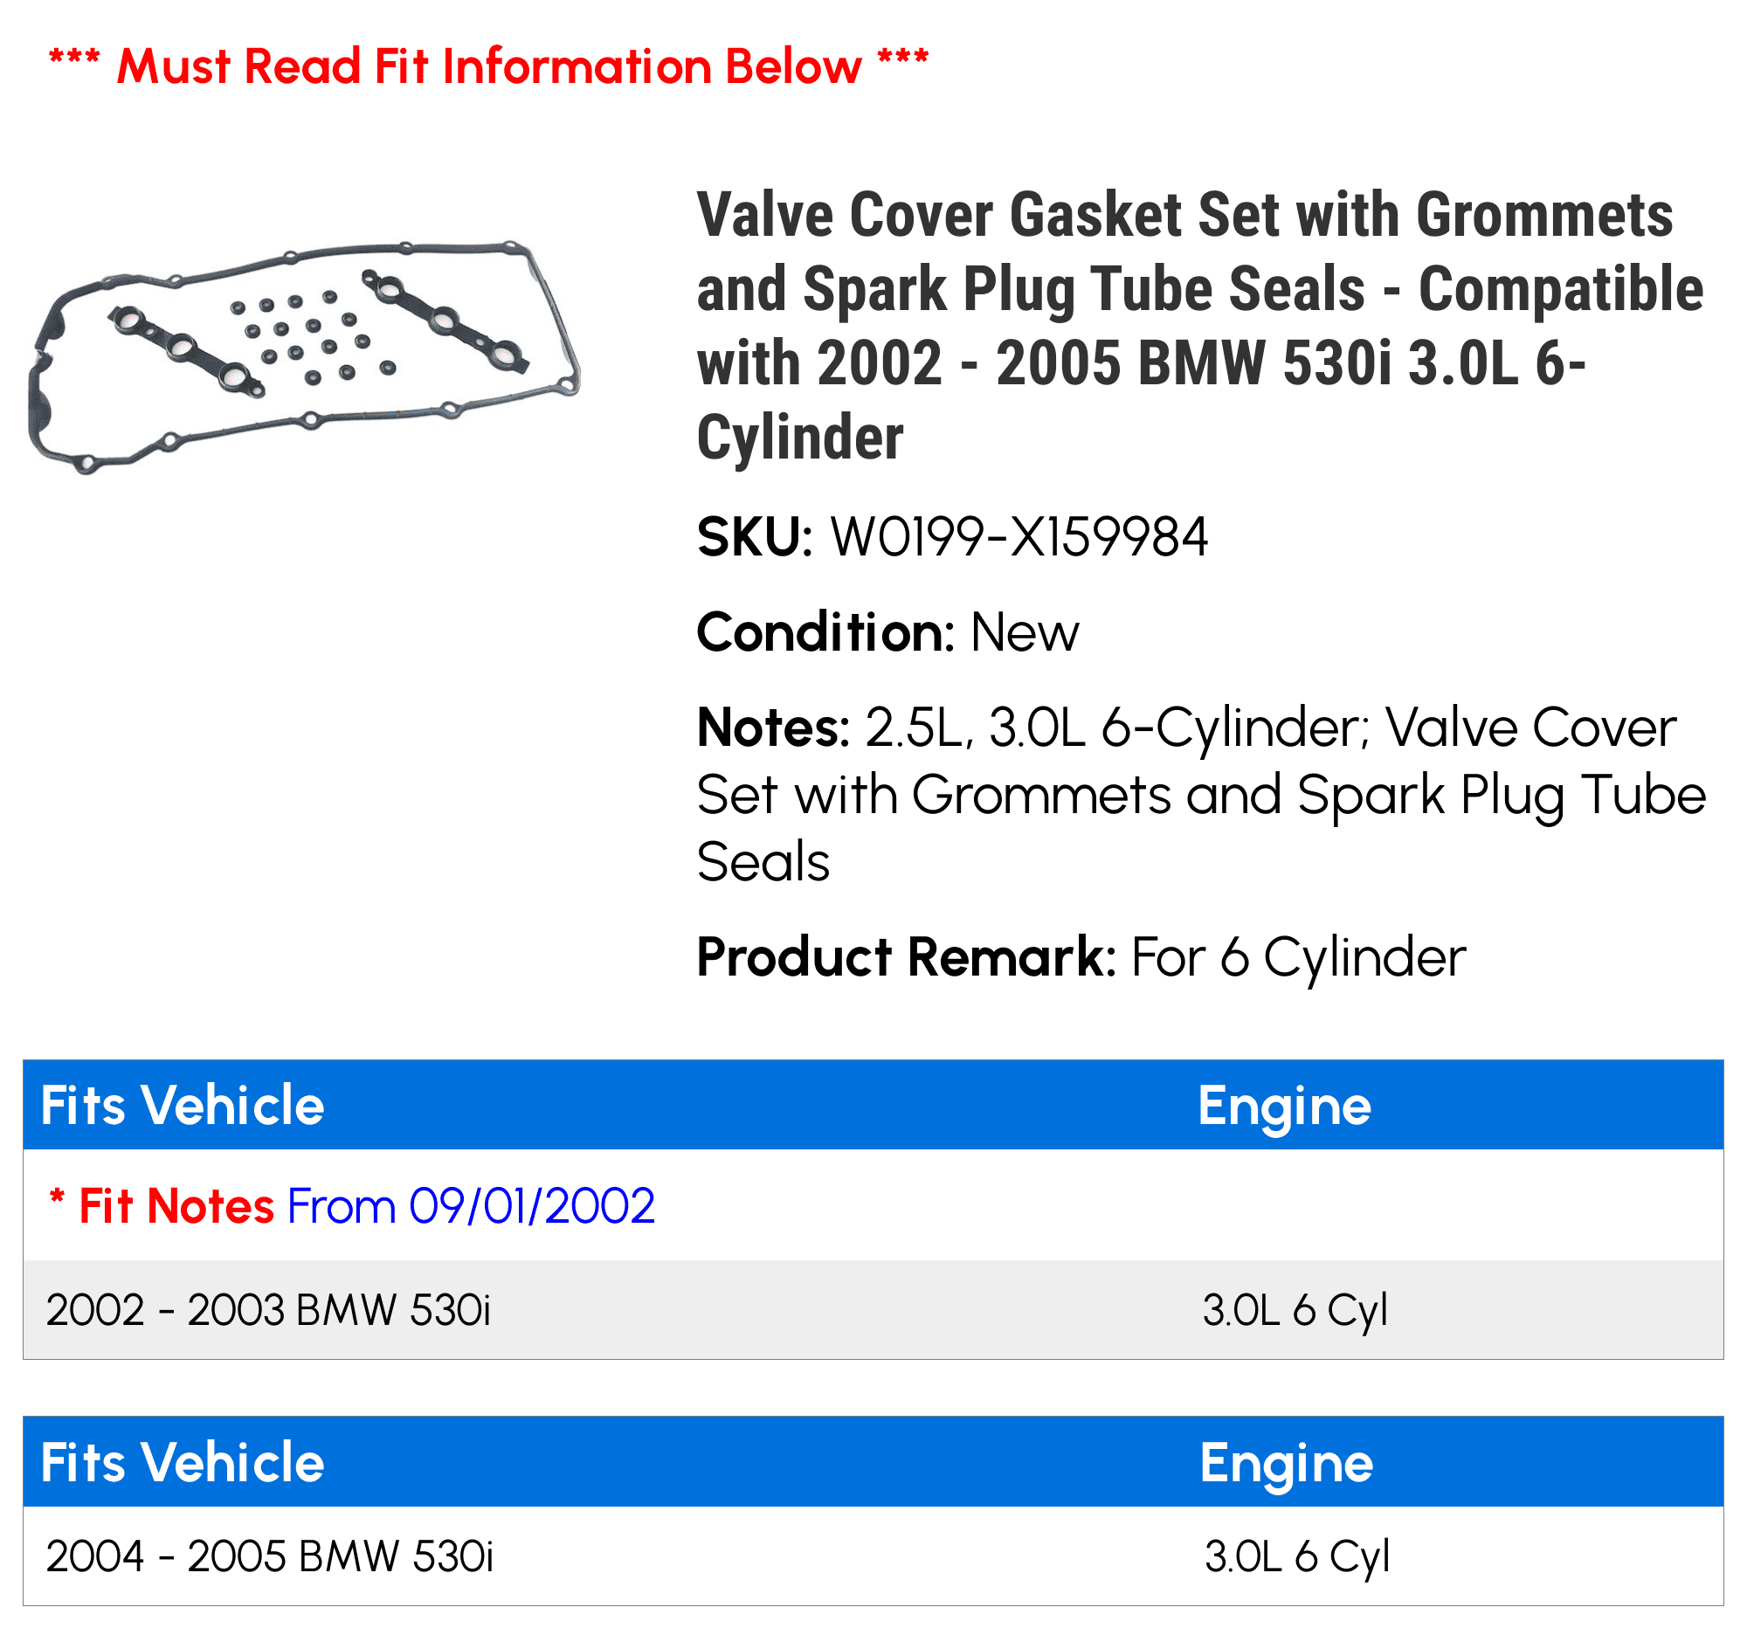Viewport: 1747px width, 1628px height.
Task: Click 3.0L 6 Cyl in the 2002-2003 row
Action: 1295,1310
